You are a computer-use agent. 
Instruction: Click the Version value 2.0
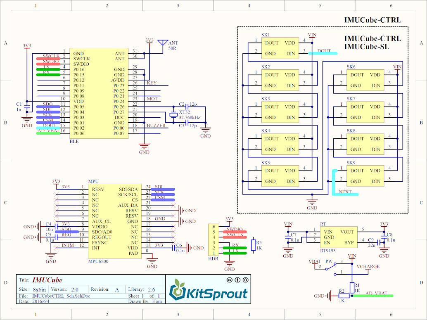click(75, 289)
